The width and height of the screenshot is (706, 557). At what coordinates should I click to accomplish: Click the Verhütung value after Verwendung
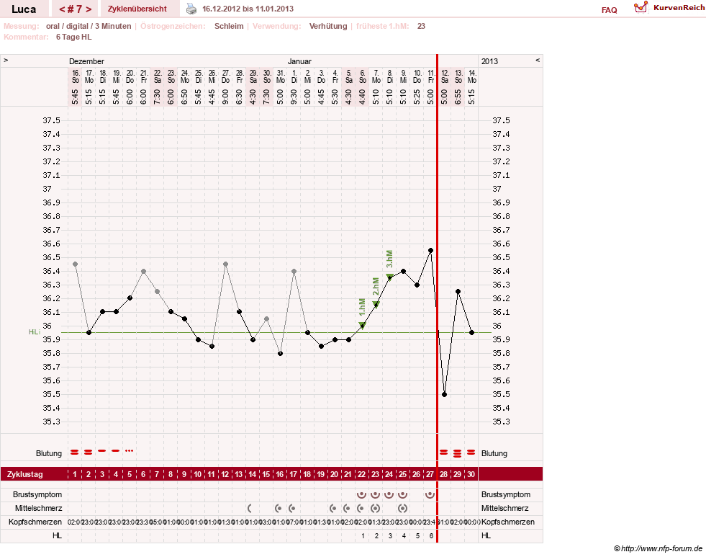click(328, 26)
